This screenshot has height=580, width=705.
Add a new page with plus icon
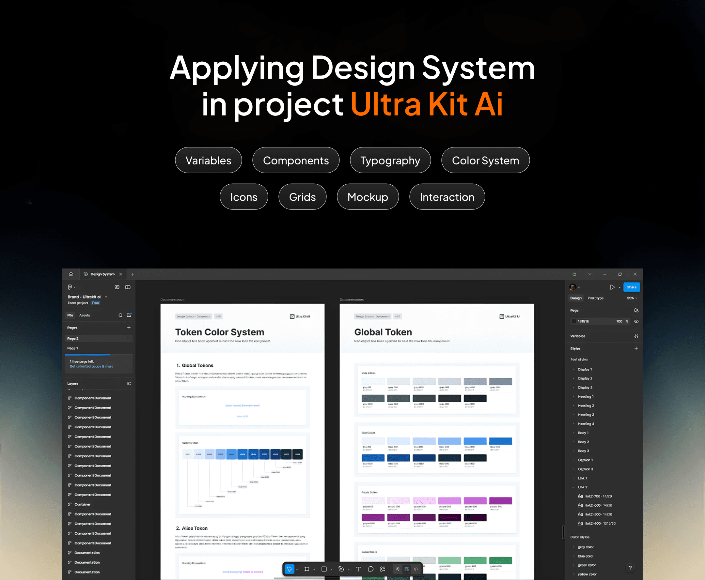(129, 328)
